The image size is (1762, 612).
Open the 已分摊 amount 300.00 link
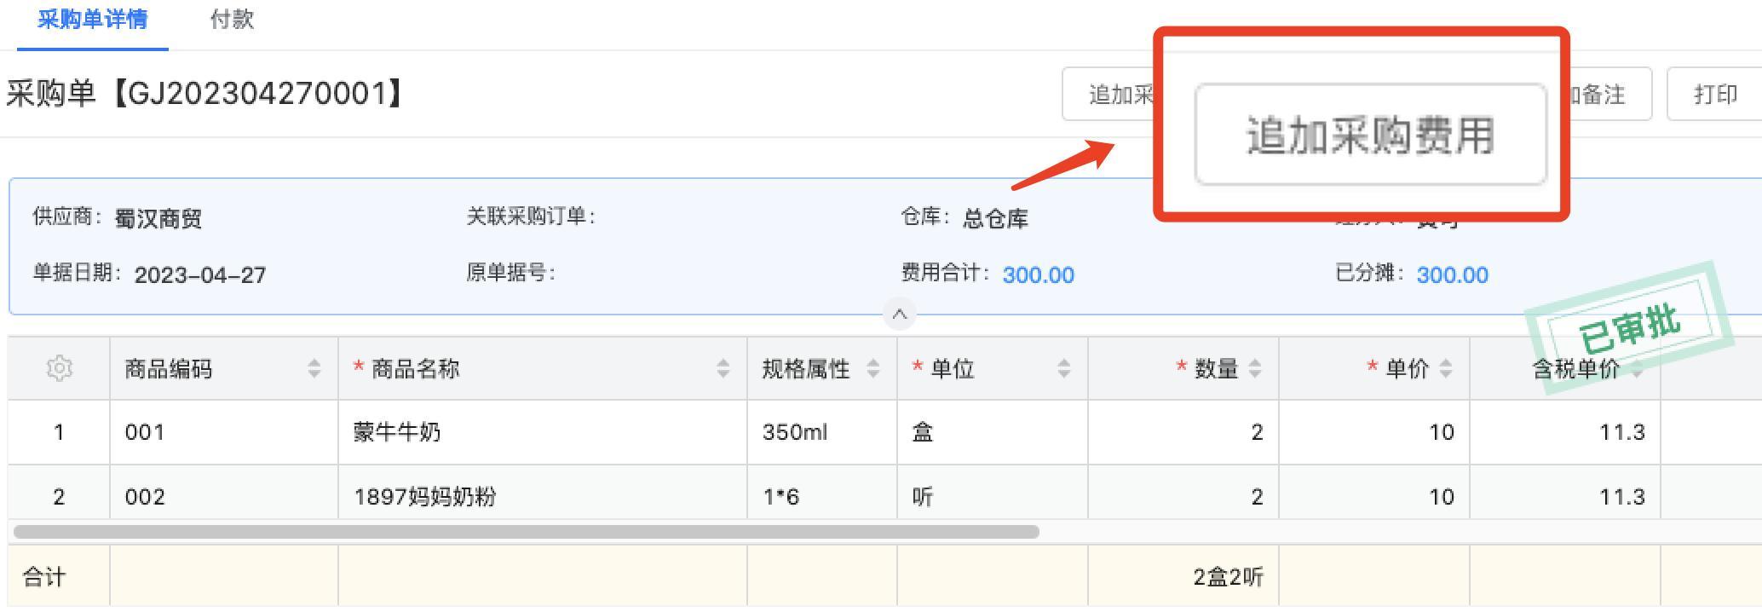1452,274
